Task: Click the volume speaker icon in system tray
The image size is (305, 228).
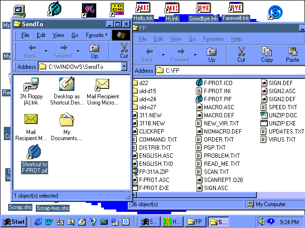Action: (x=262, y=221)
